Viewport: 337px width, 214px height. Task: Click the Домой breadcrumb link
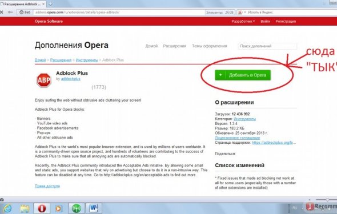(x=41, y=60)
